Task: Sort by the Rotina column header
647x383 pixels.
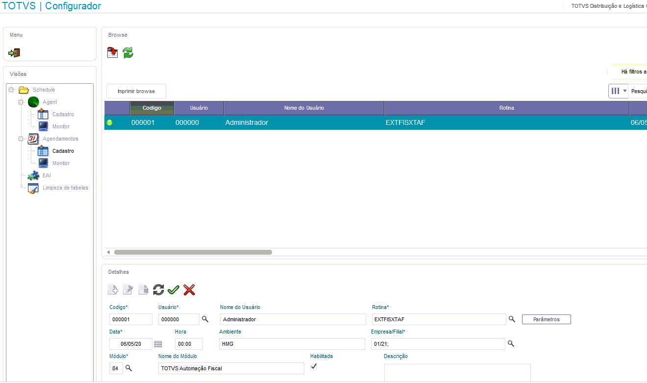Action: (507, 108)
